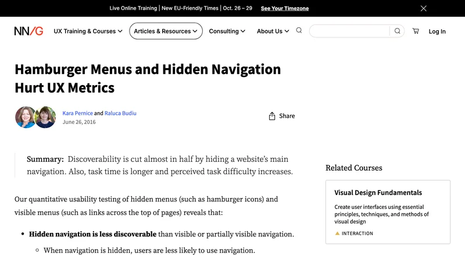The image size is (465, 255).
Task: Click Kara Pernice's avatar photo
Action: click(25, 117)
